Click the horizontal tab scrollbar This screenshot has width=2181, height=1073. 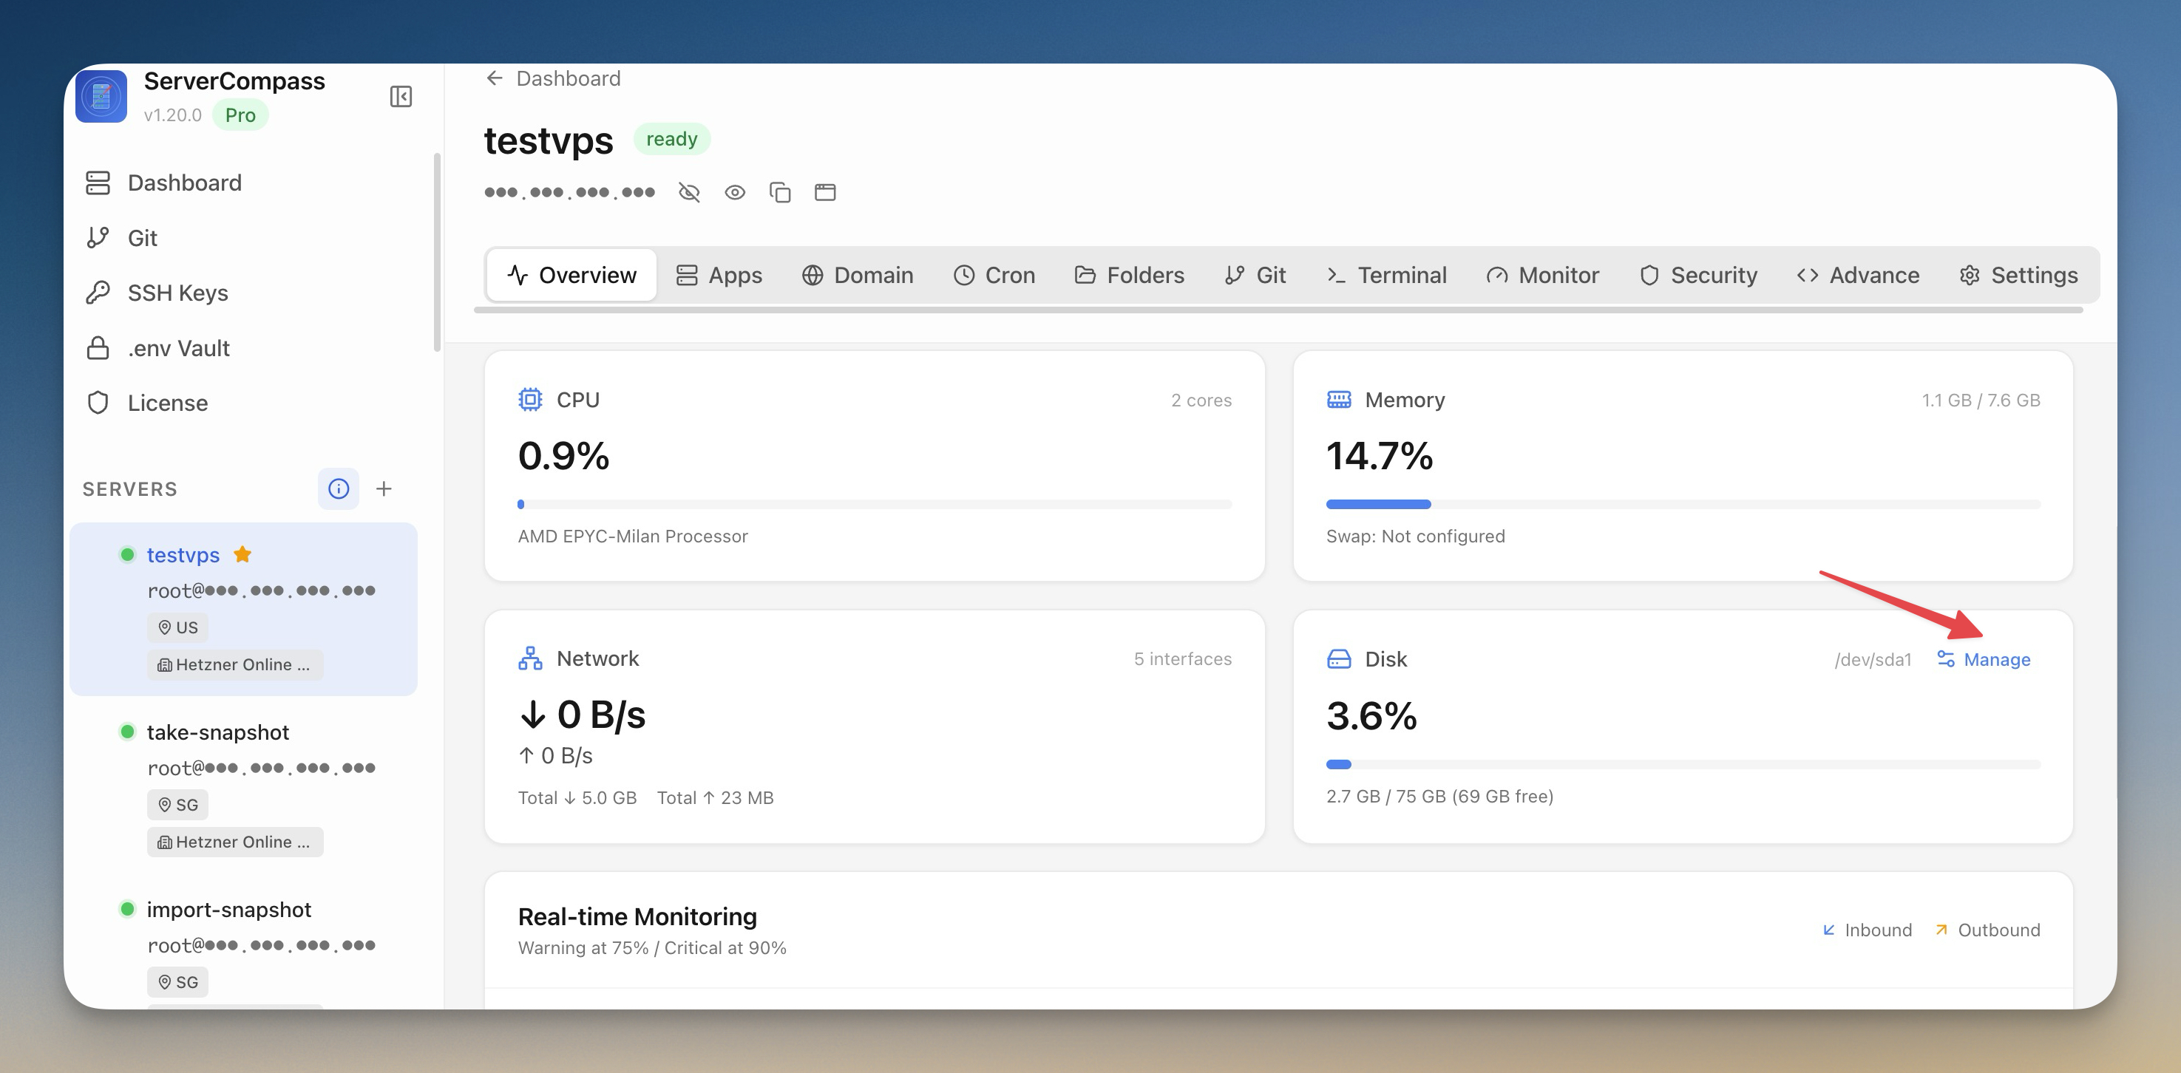[x=1278, y=310]
